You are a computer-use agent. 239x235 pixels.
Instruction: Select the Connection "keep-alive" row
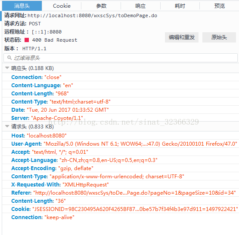tap(121, 217)
